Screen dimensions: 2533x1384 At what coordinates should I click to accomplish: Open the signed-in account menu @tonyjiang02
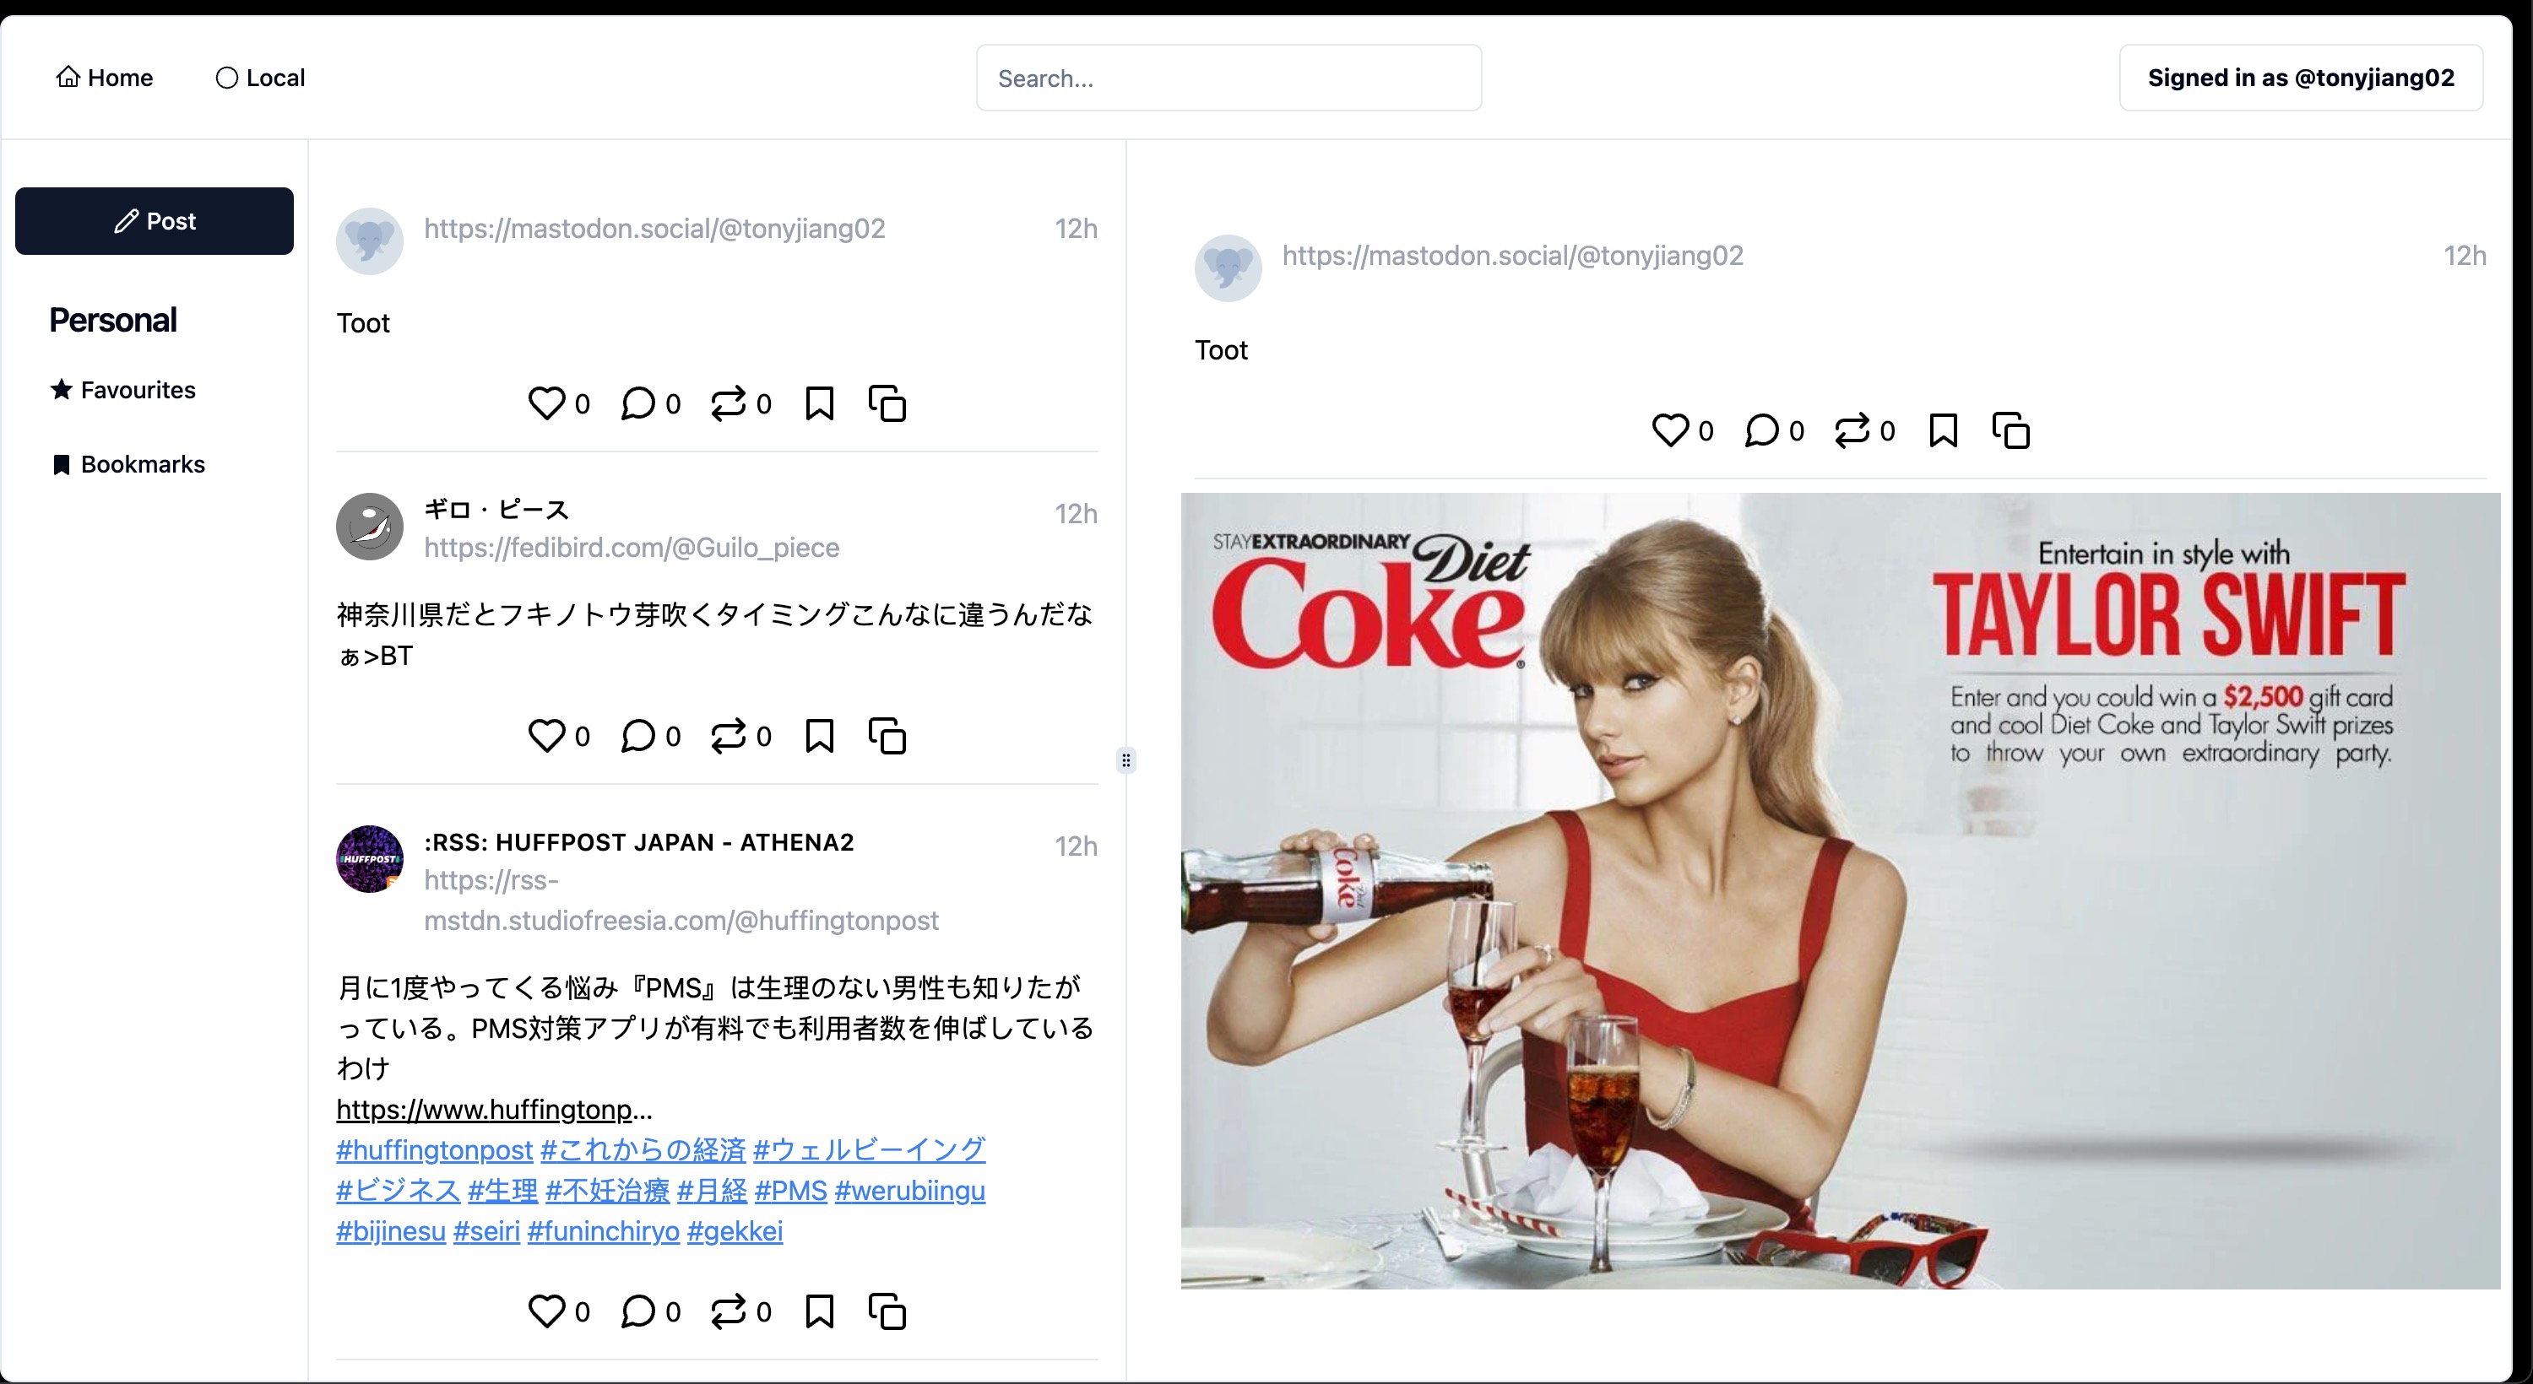point(2300,78)
